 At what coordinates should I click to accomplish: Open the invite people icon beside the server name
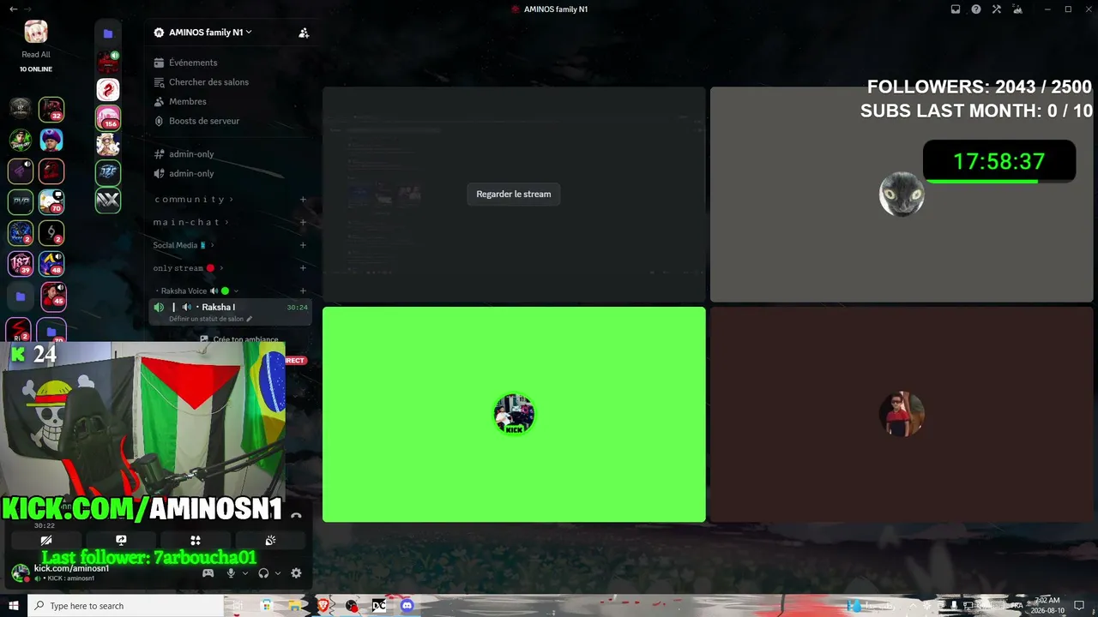304,33
